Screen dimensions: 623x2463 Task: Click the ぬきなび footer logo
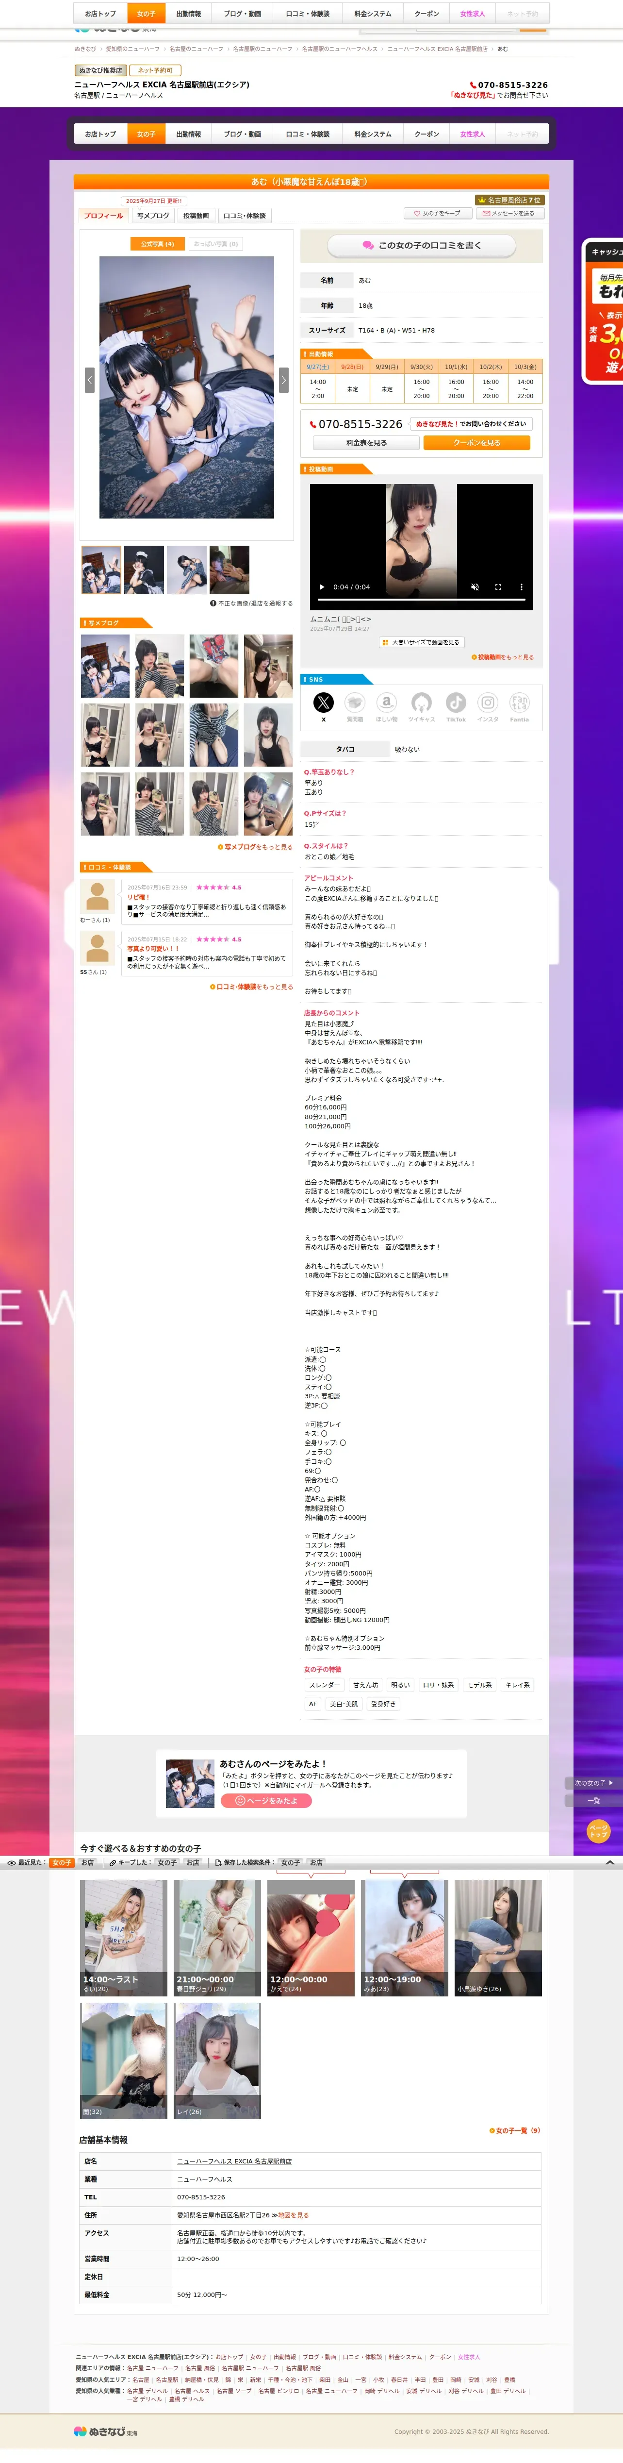(105, 2430)
